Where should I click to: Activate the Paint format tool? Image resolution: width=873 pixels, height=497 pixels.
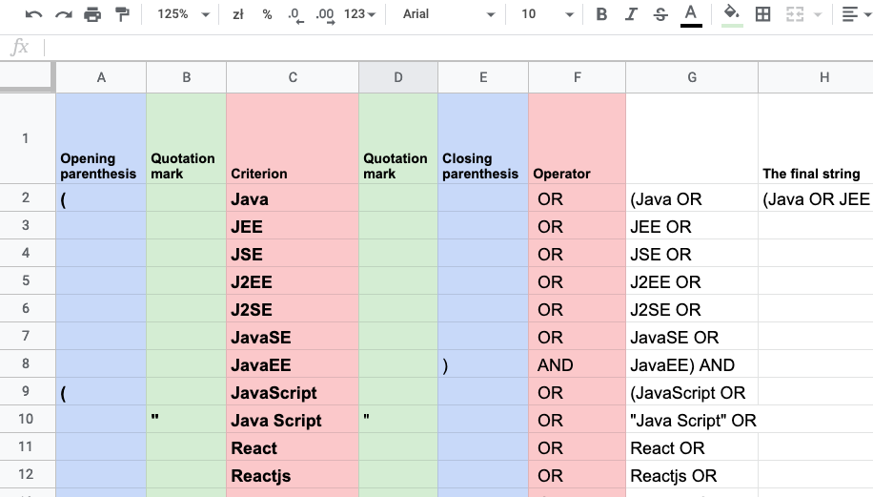(122, 14)
